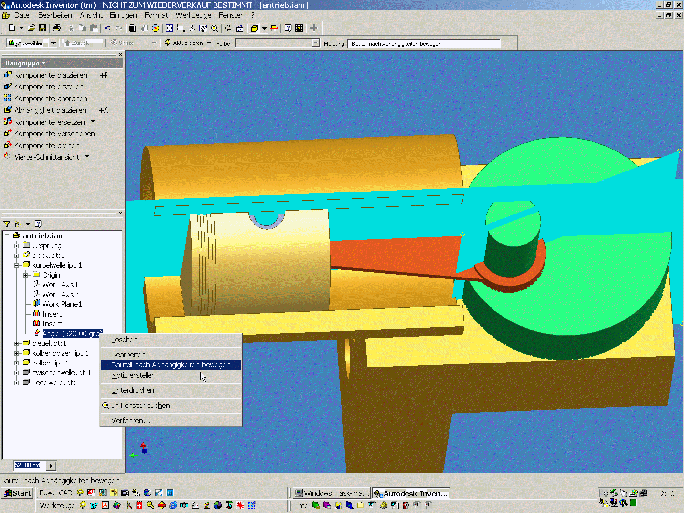Activate the magnifier Zoom Selected tool

214,28
